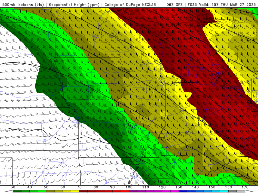Screen dimensions: 258x193
Task: Click the light gray swatch ending at 170
Action: pos(241,191)
